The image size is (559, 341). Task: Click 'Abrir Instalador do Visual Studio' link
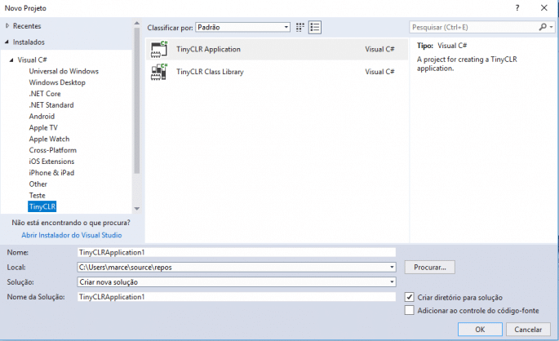(72, 235)
